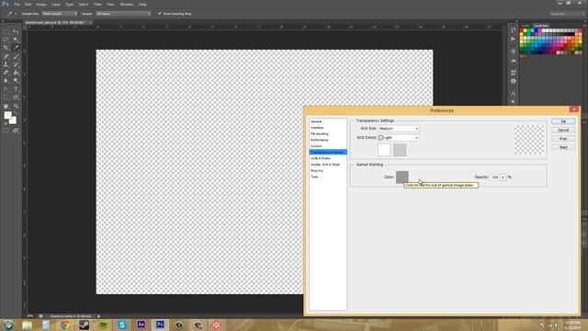The height and width of the screenshot is (331, 588).
Task: Change the screen mode icon
Action: [x=16, y=131]
